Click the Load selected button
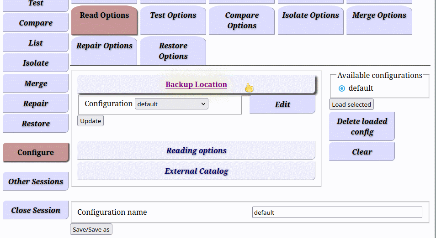The width and height of the screenshot is (436, 238). (x=351, y=104)
